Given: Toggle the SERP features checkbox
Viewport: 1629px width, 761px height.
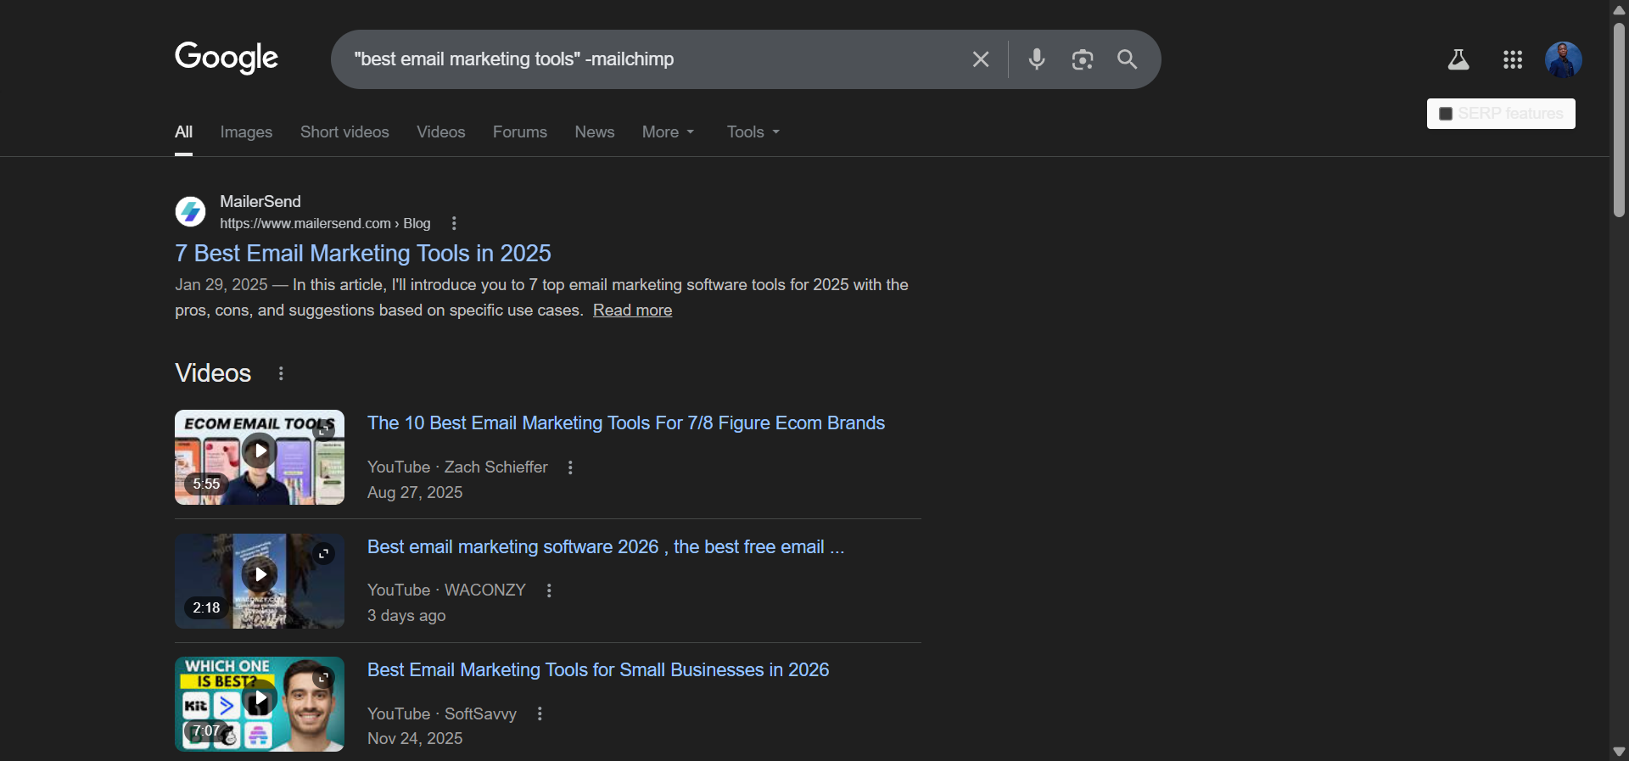Looking at the screenshot, I should [1446, 114].
